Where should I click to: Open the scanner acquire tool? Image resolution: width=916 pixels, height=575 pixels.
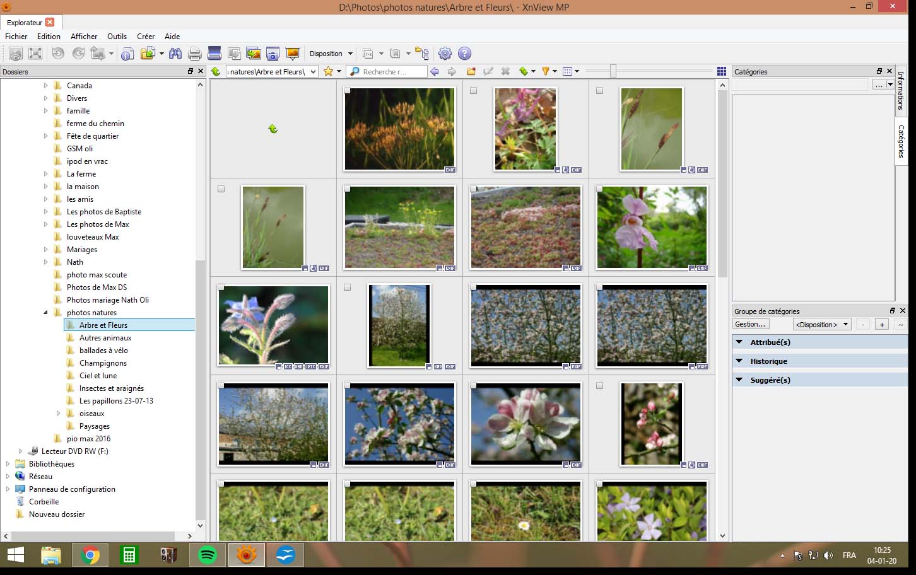click(x=214, y=54)
